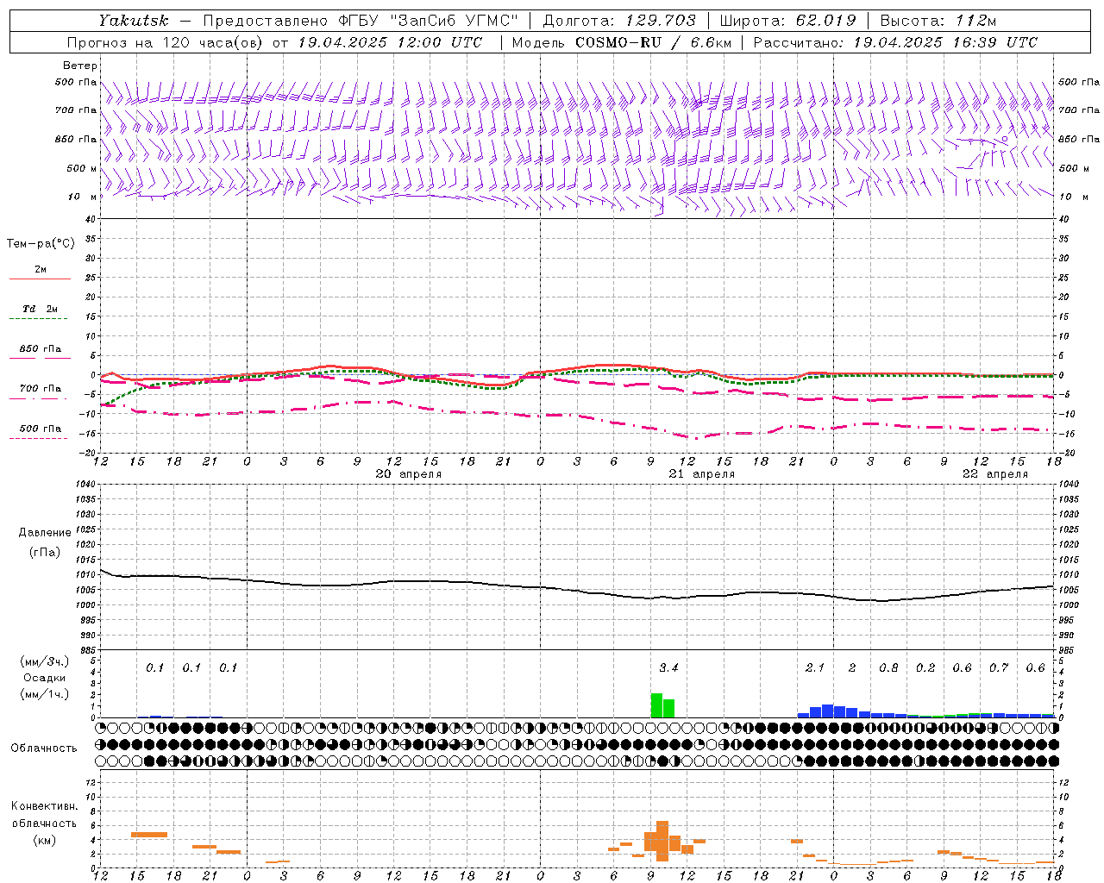Screen dimensions: 1104x883
Task: Click the Осадки precipitation label
Action: (44, 678)
